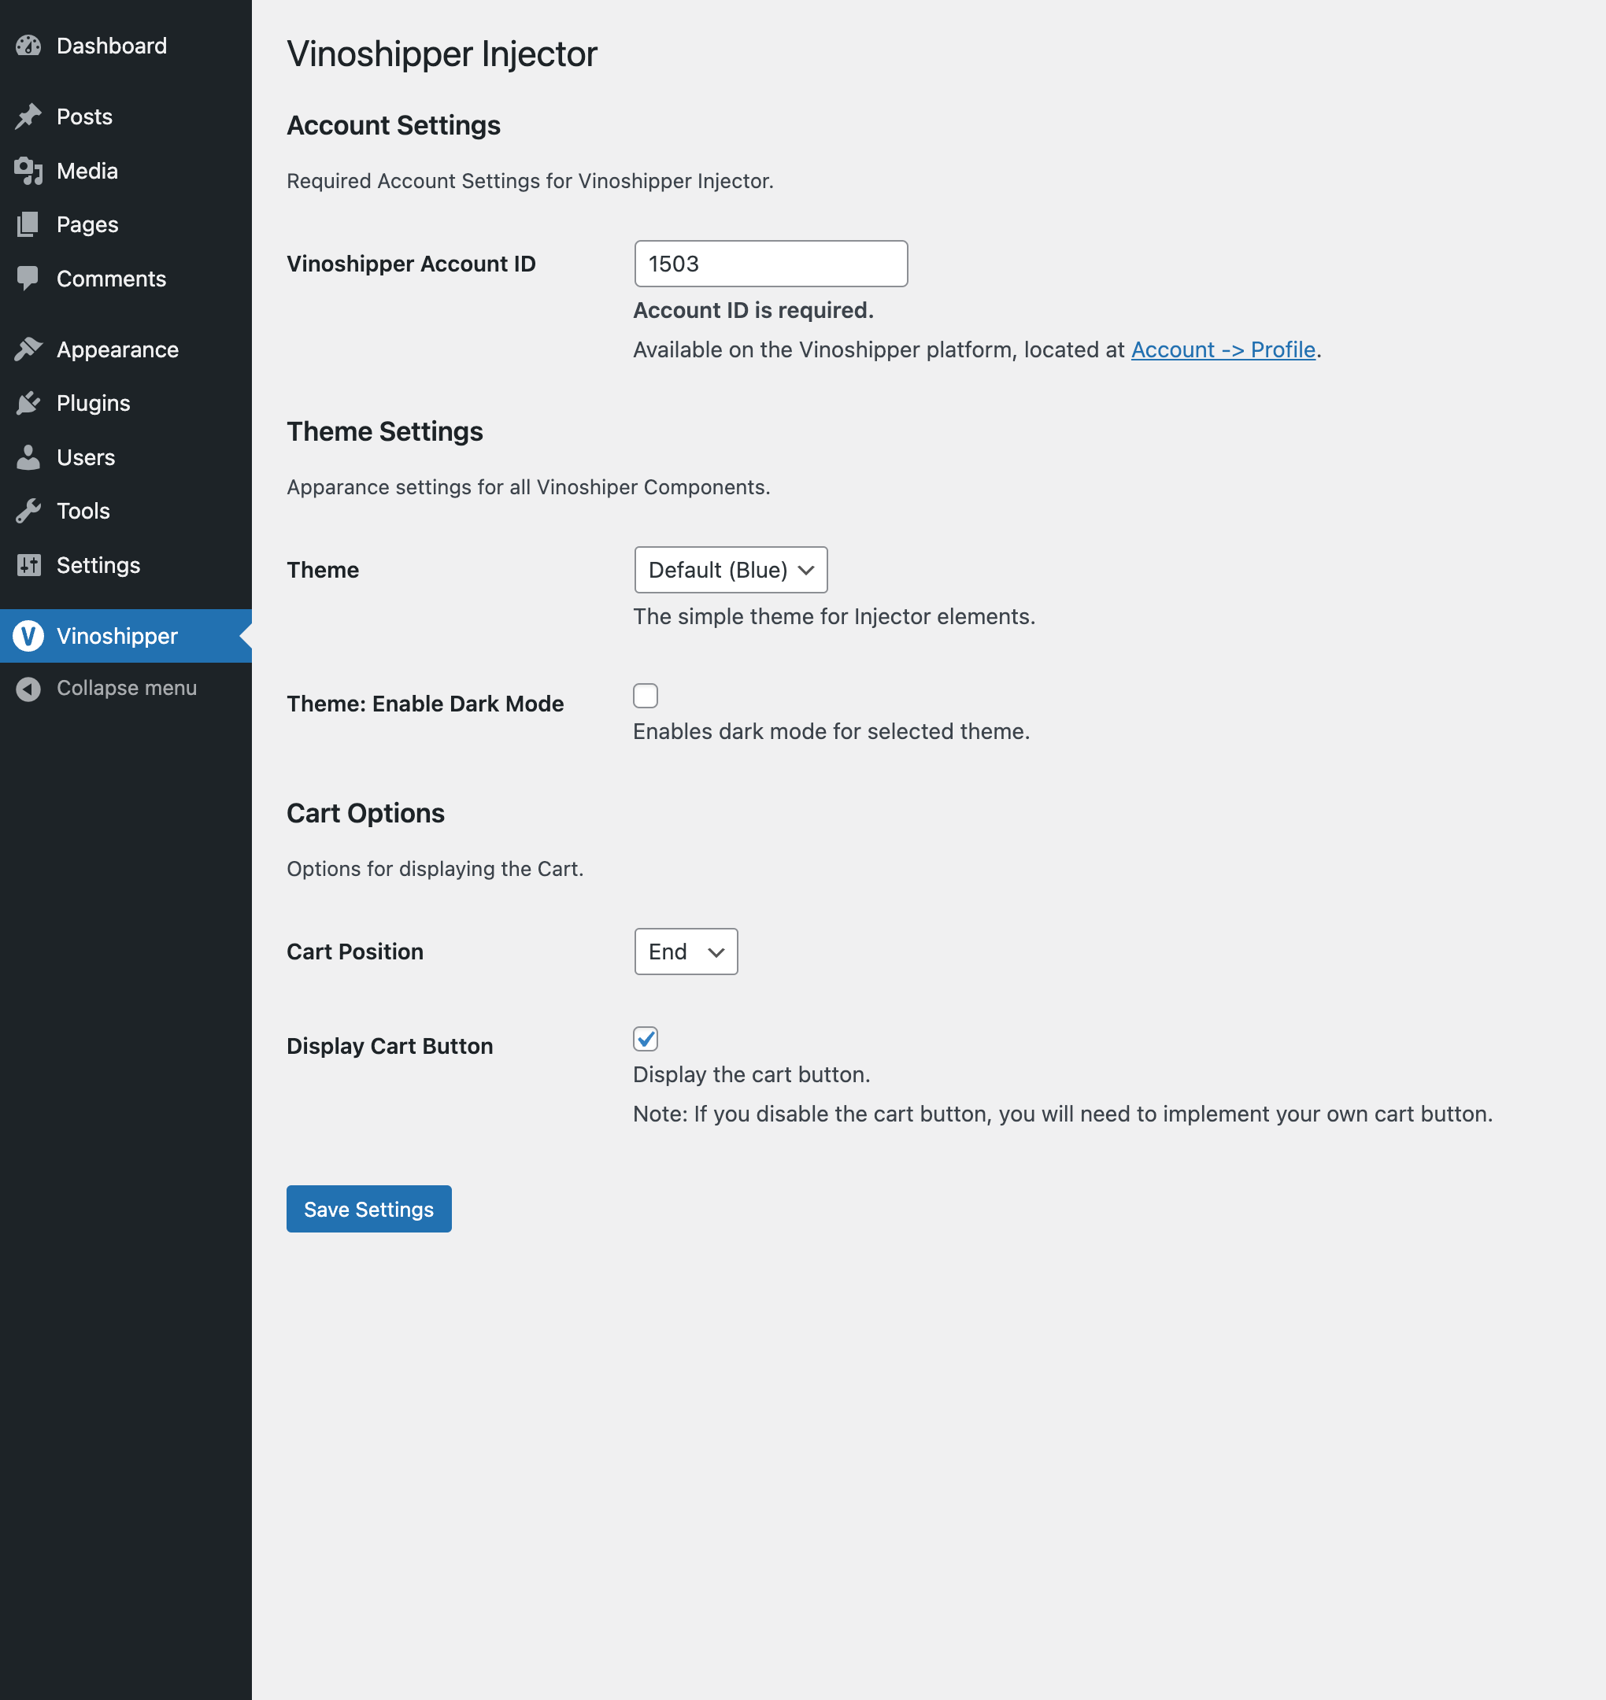Click the Display Cart Button label
Viewport: 1606px width, 1700px height.
390,1046
